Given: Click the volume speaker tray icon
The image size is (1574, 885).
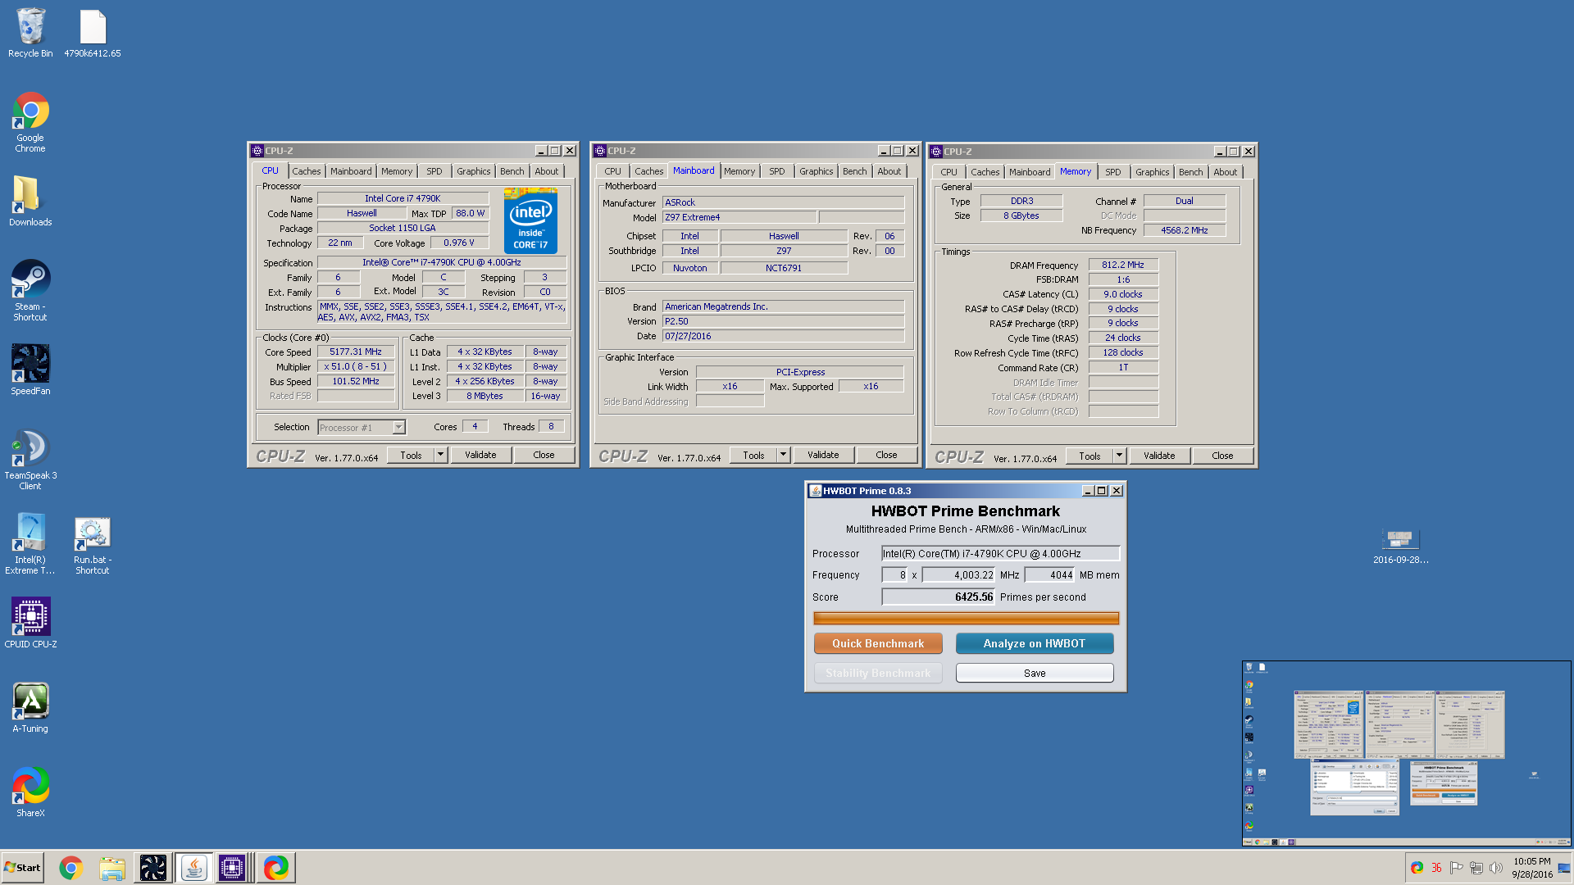Looking at the screenshot, I should click(1496, 868).
